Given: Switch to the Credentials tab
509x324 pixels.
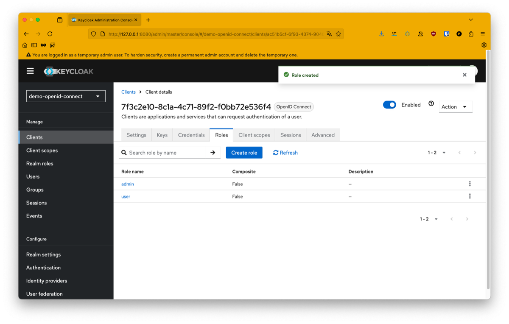Looking at the screenshot, I should (x=191, y=135).
